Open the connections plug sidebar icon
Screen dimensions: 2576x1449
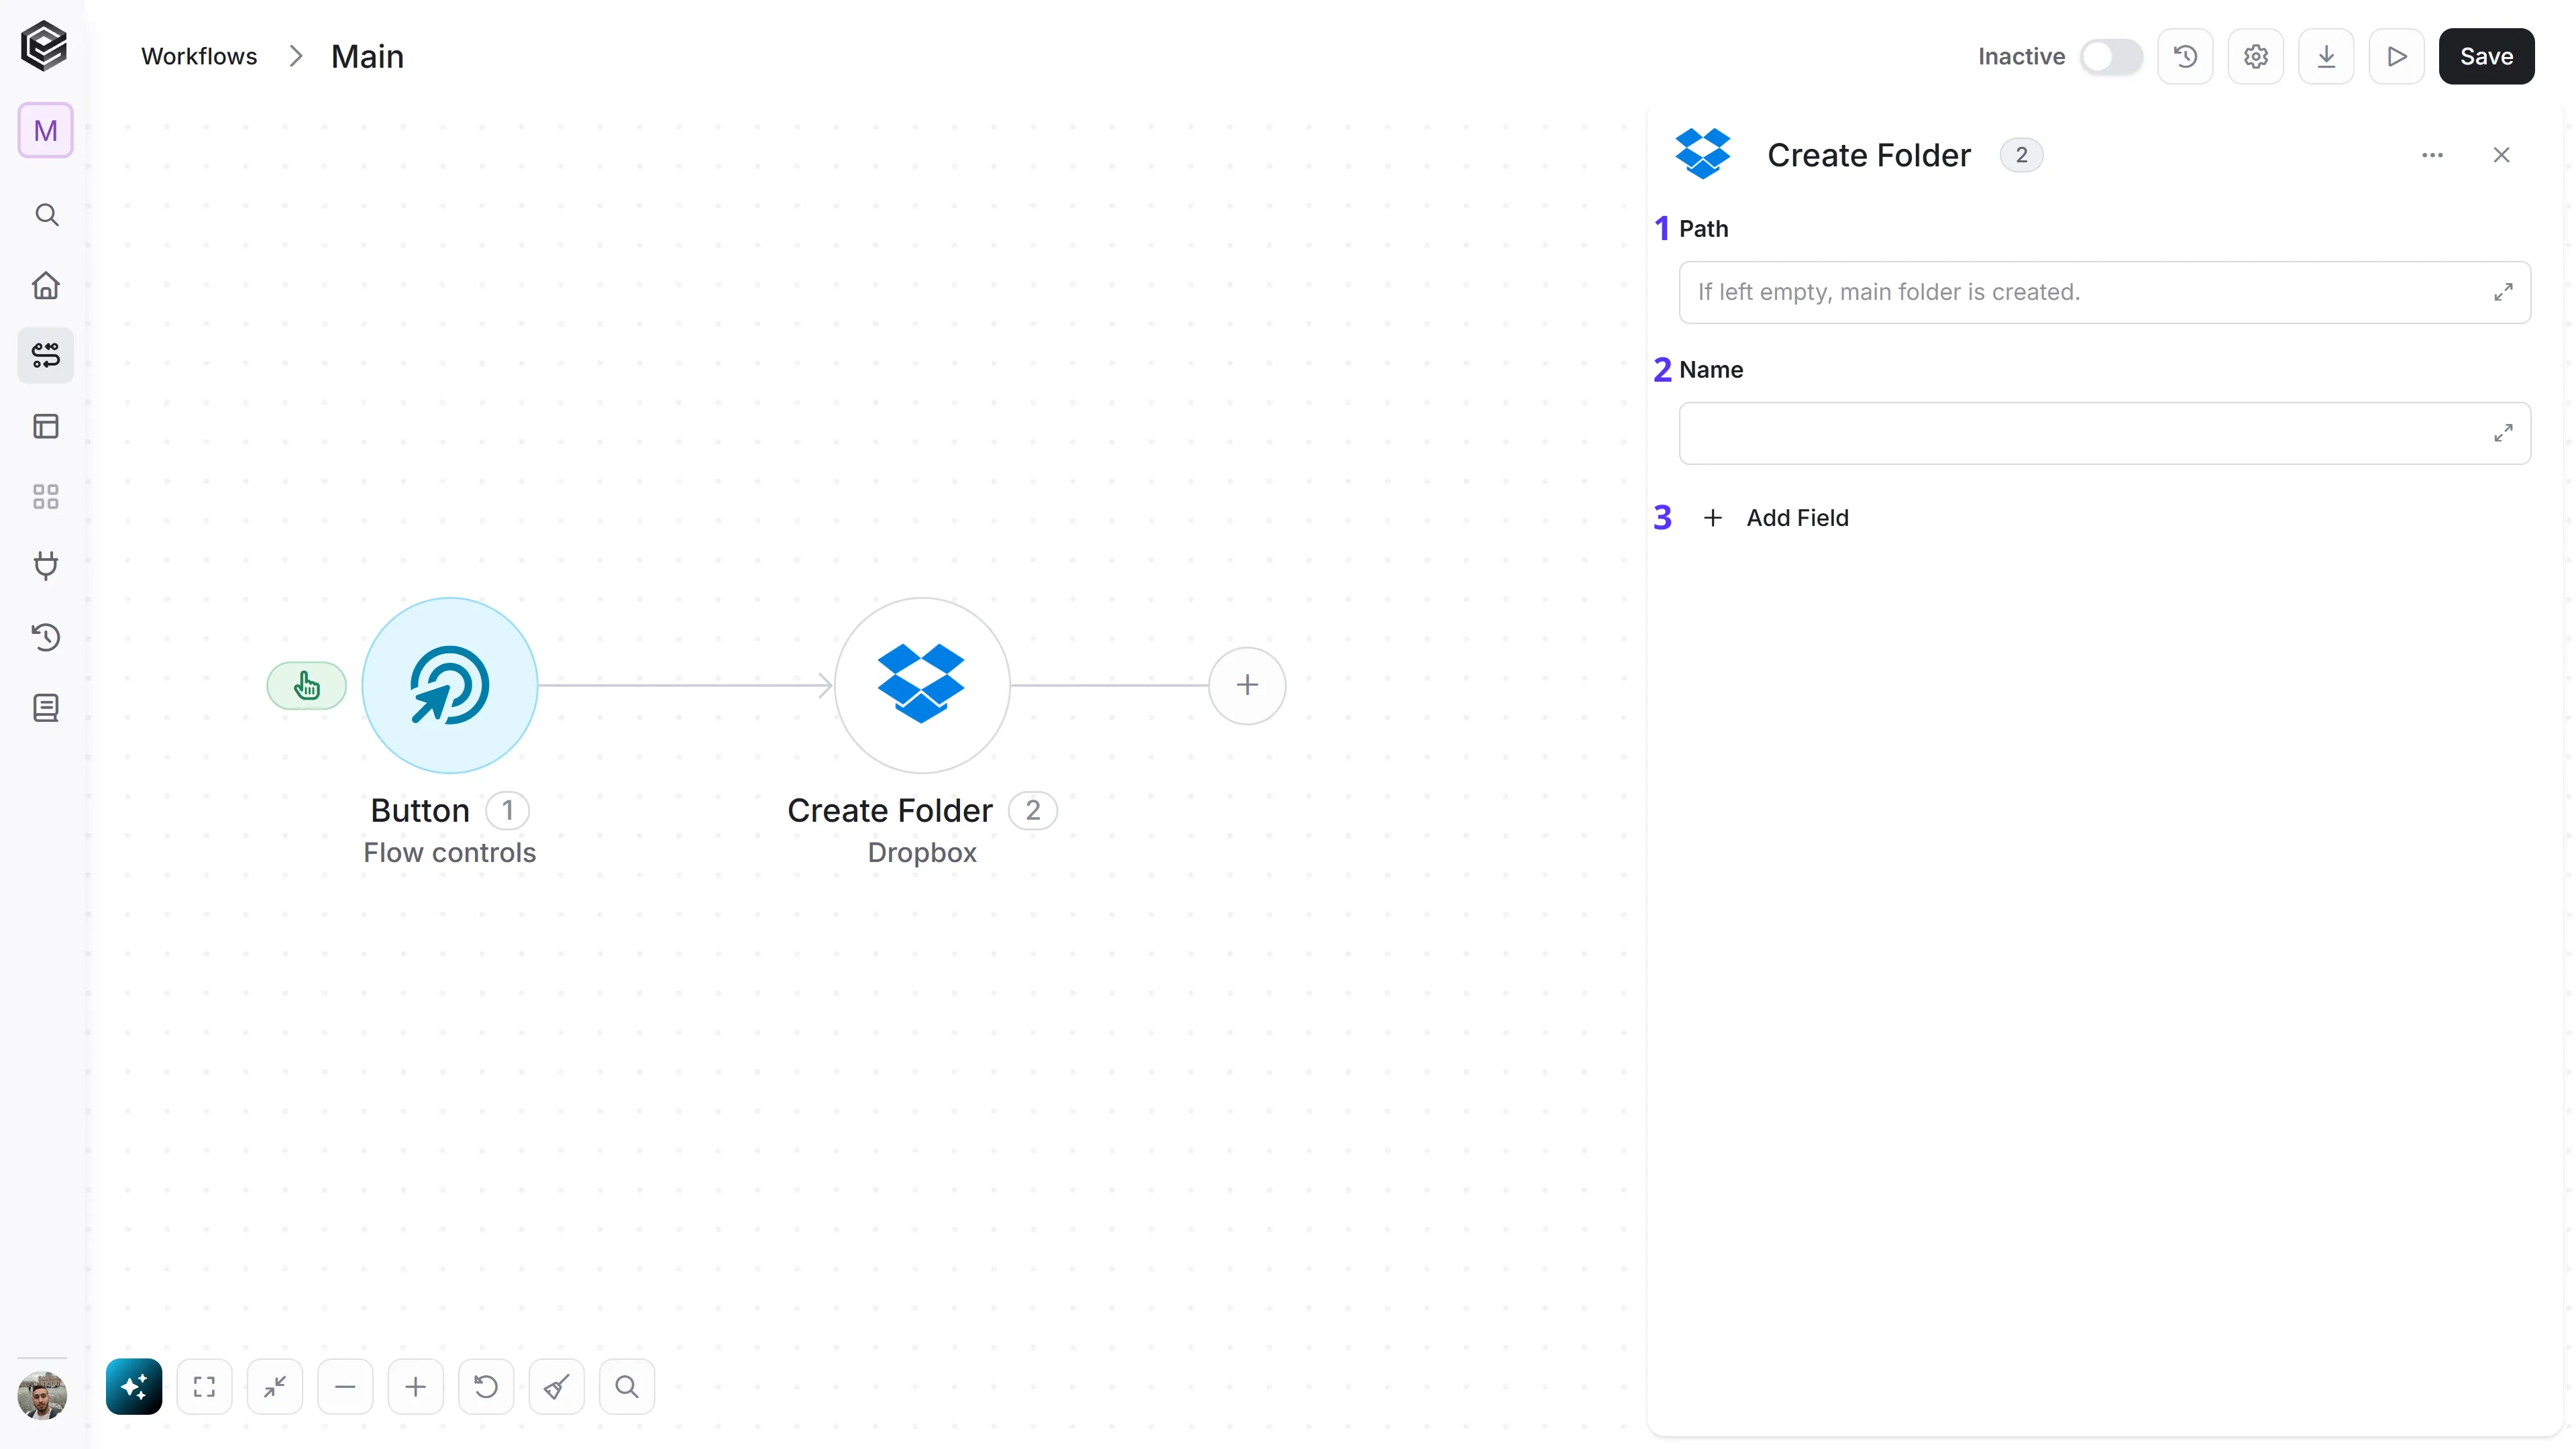[x=46, y=566]
